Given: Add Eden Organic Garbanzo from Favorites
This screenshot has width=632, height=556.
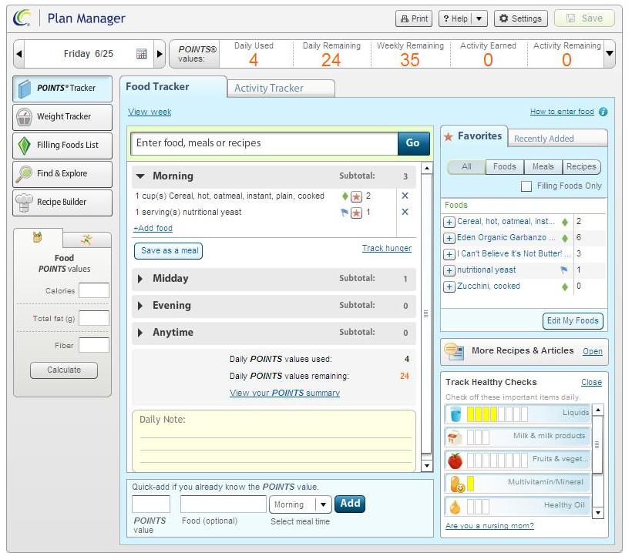Looking at the screenshot, I should [x=449, y=238].
